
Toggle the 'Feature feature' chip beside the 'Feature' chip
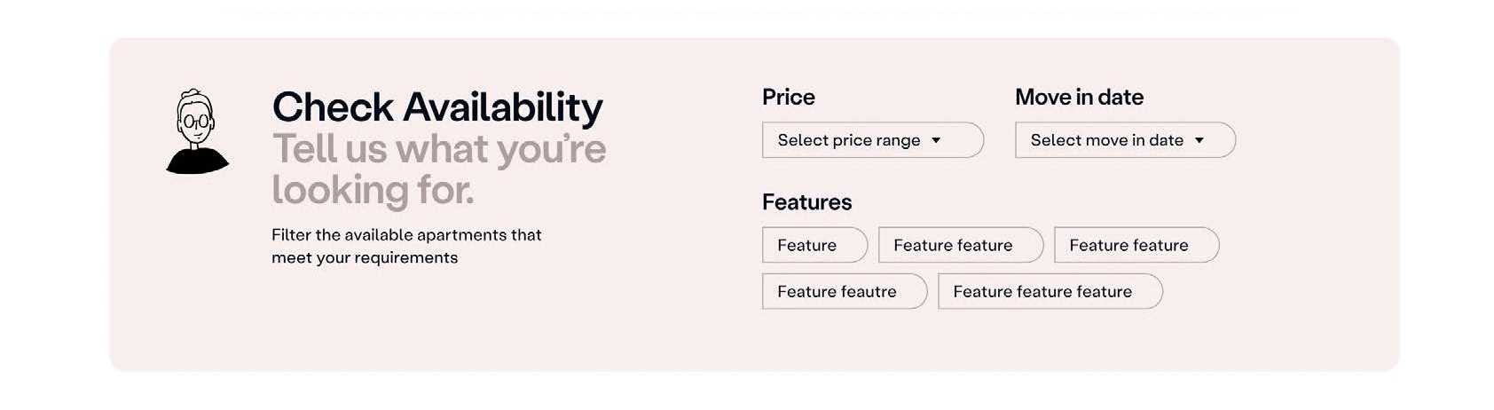[960, 245]
